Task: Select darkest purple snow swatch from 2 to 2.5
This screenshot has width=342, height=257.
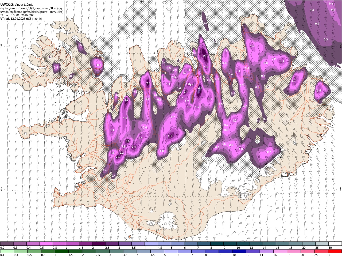Action: coord(99,244)
